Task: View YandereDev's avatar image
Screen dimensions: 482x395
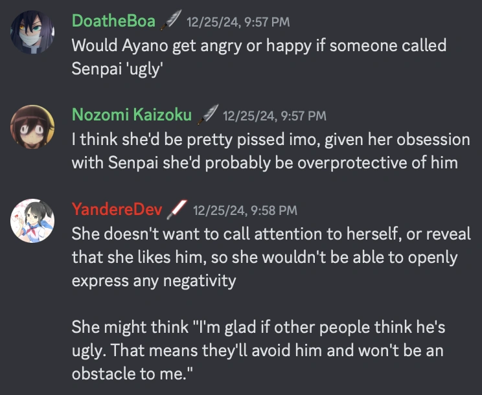Action: pyautogui.click(x=32, y=221)
